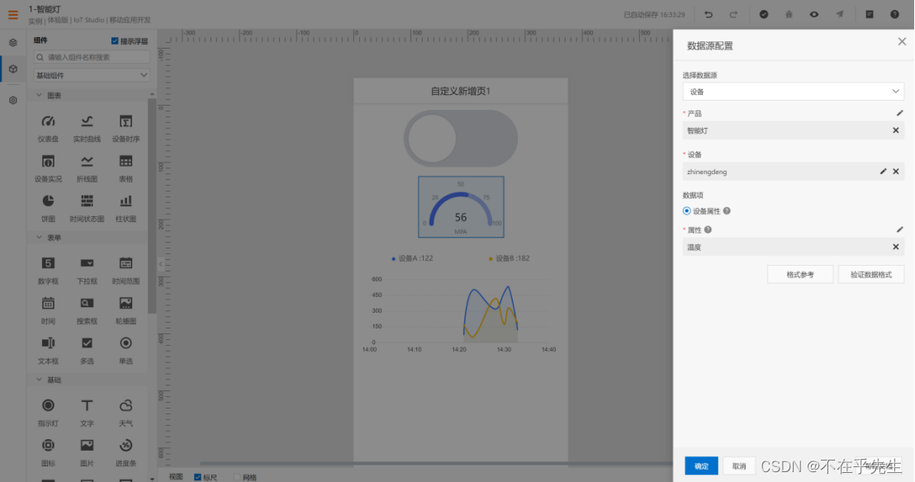Image resolution: width=915 pixels, height=482 pixels.
Task: Select the 图片 image component
Action: [87, 452]
